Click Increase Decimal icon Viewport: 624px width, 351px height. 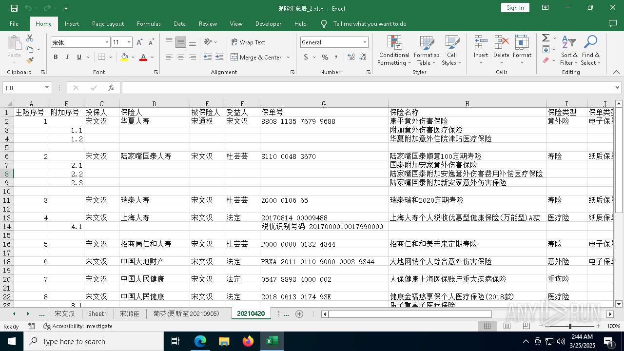351,57
